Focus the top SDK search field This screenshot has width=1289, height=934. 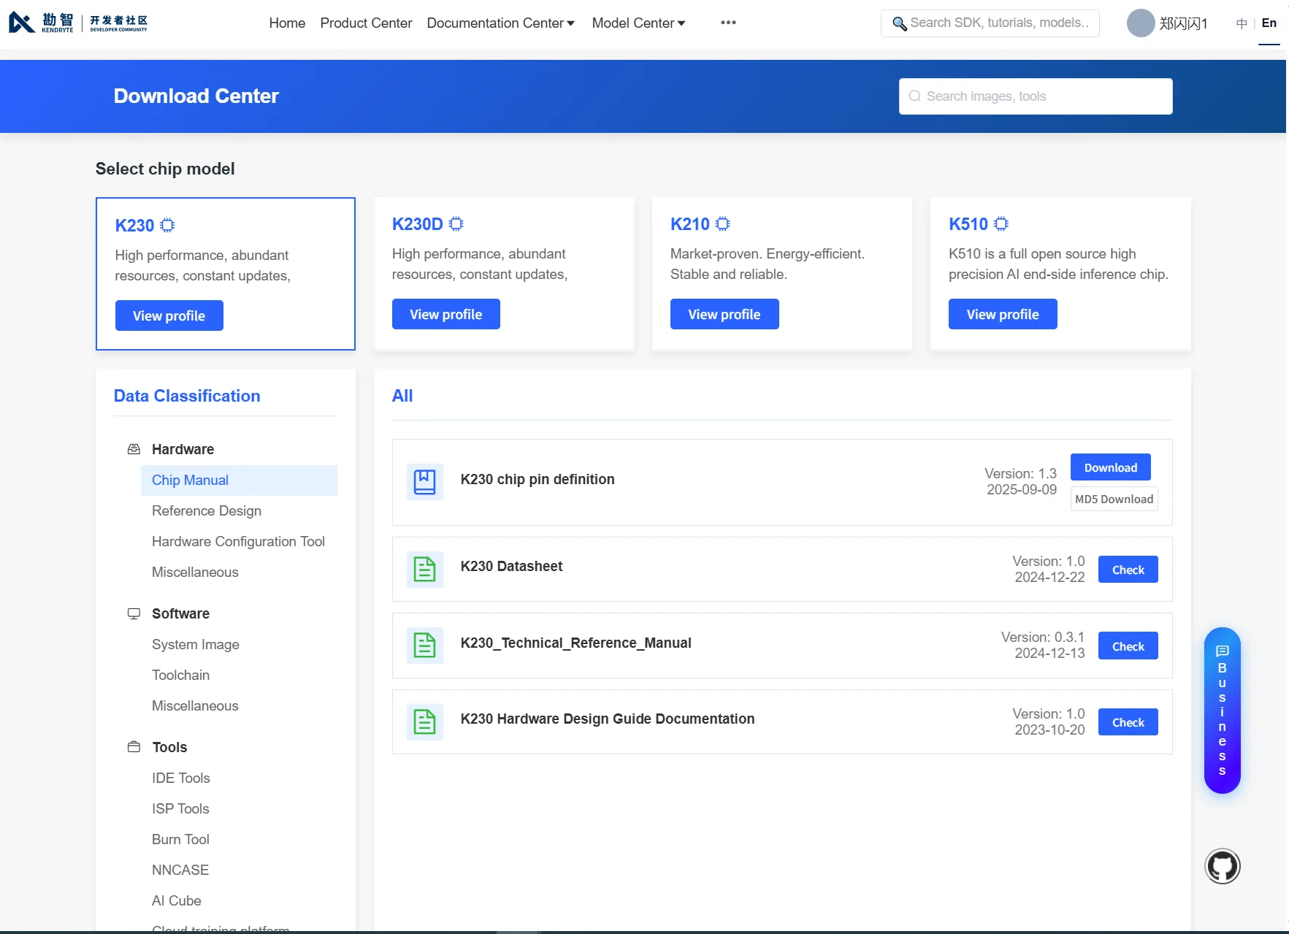click(990, 23)
